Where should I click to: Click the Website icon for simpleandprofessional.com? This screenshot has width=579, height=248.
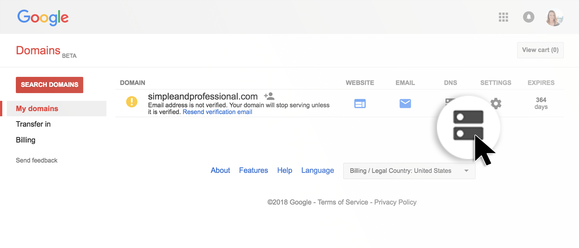pos(360,103)
